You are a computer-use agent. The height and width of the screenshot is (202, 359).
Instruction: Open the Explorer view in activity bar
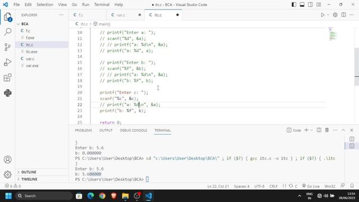[x=7, y=17]
